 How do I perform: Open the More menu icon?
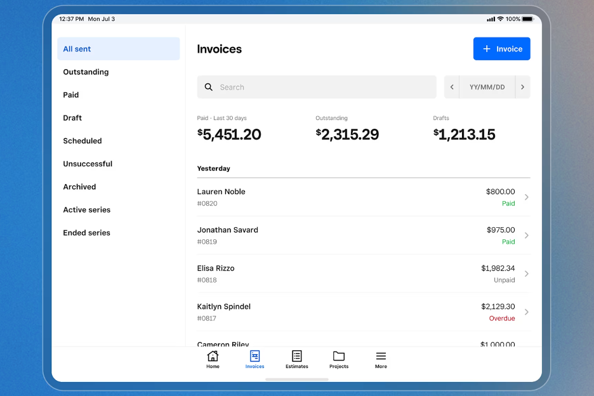pos(380,356)
